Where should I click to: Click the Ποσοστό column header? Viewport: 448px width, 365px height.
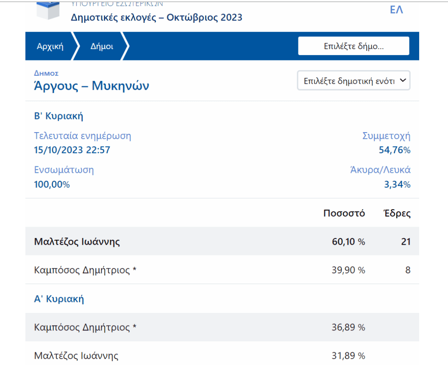pyautogui.click(x=344, y=214)
